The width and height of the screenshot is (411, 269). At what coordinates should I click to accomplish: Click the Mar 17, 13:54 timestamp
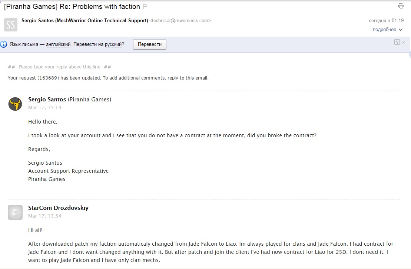(x=44, y=216)
